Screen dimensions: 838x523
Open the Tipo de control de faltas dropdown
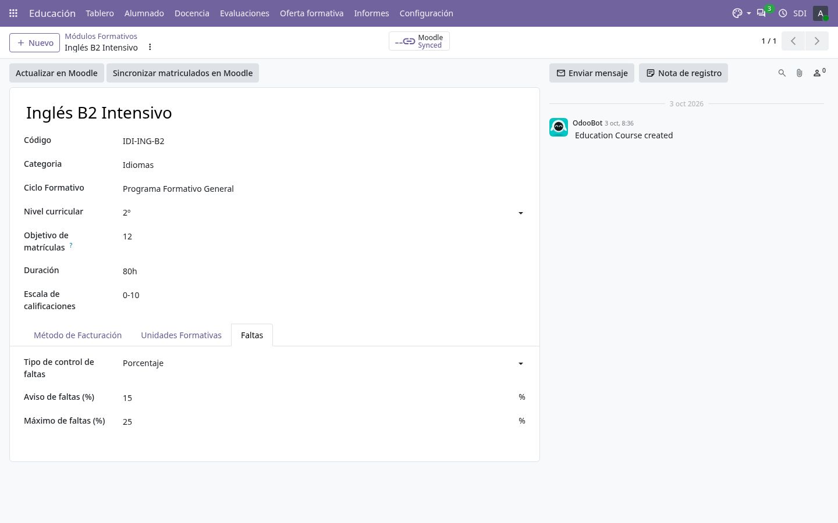coord(323,363)
